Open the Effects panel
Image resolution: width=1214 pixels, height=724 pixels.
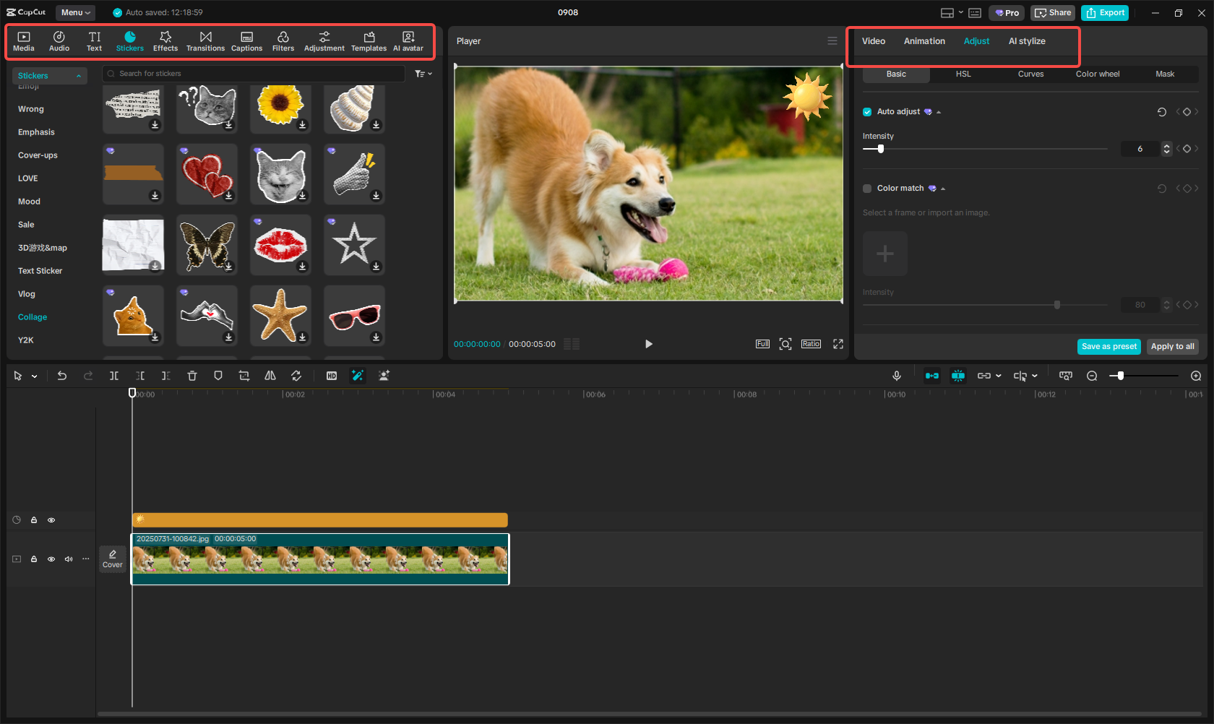[x=165, y=40]
